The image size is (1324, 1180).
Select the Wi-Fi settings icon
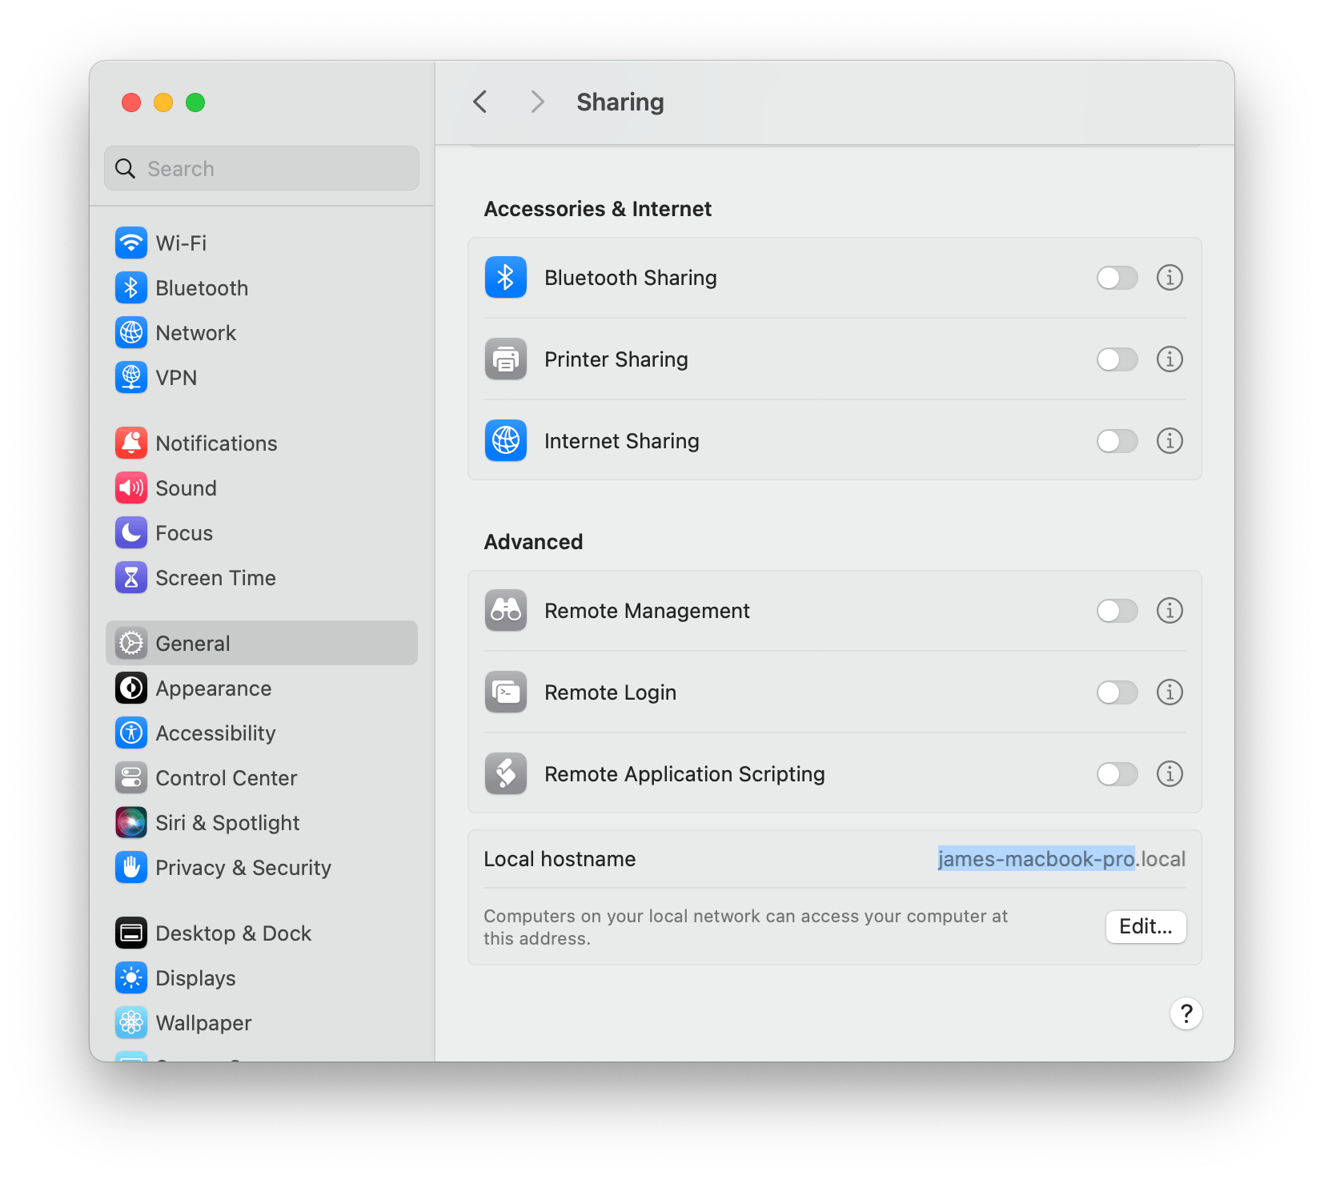131,243
